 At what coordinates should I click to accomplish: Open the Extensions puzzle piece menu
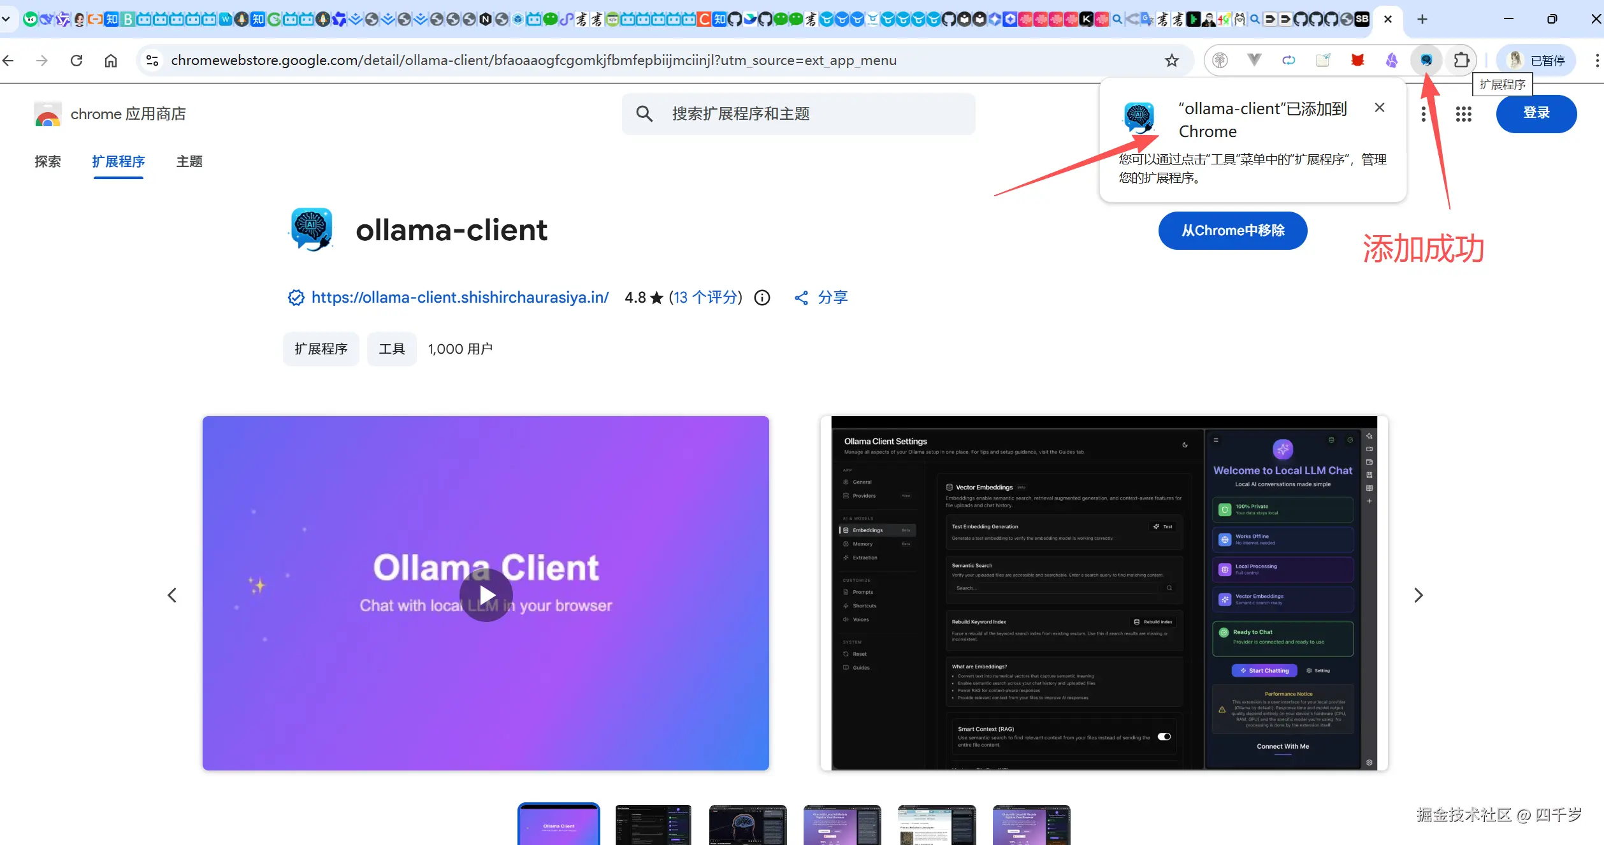[1461, 61]
